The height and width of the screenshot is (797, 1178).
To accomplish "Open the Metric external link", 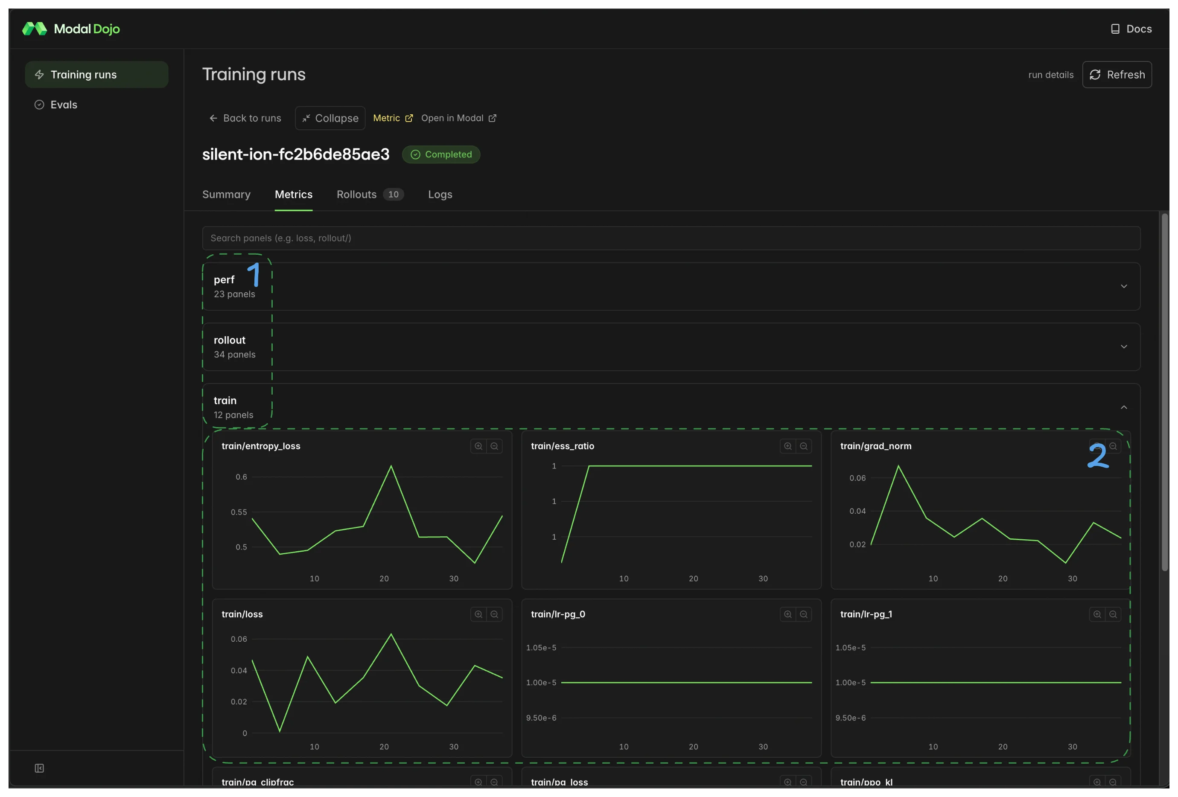I will (x=393, y=118).
